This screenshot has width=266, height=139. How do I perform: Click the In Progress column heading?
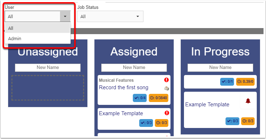[x=220, y=52]
